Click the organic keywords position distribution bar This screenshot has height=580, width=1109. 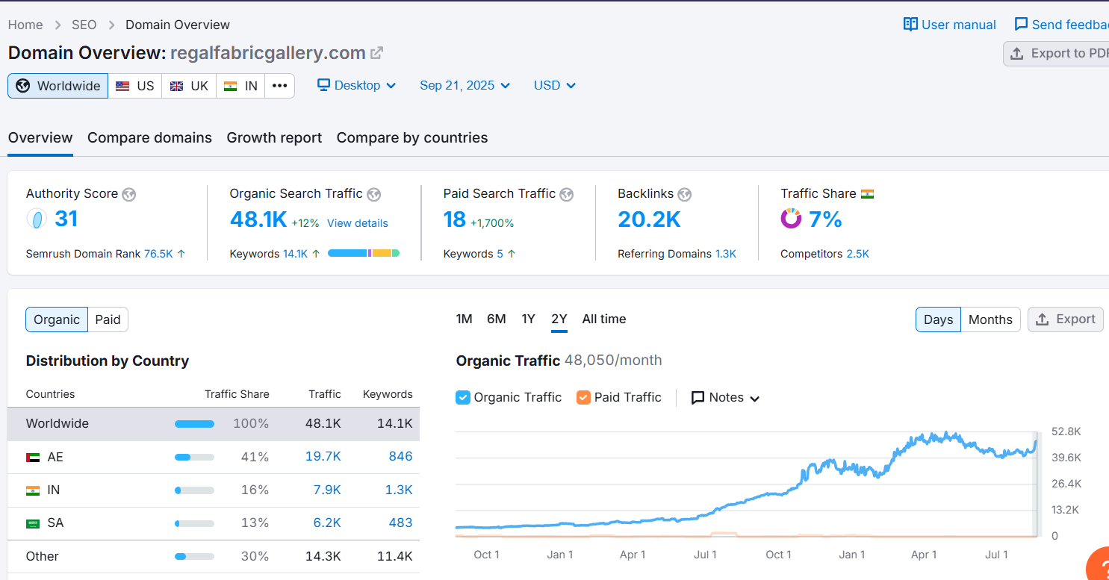click(364, 254)
